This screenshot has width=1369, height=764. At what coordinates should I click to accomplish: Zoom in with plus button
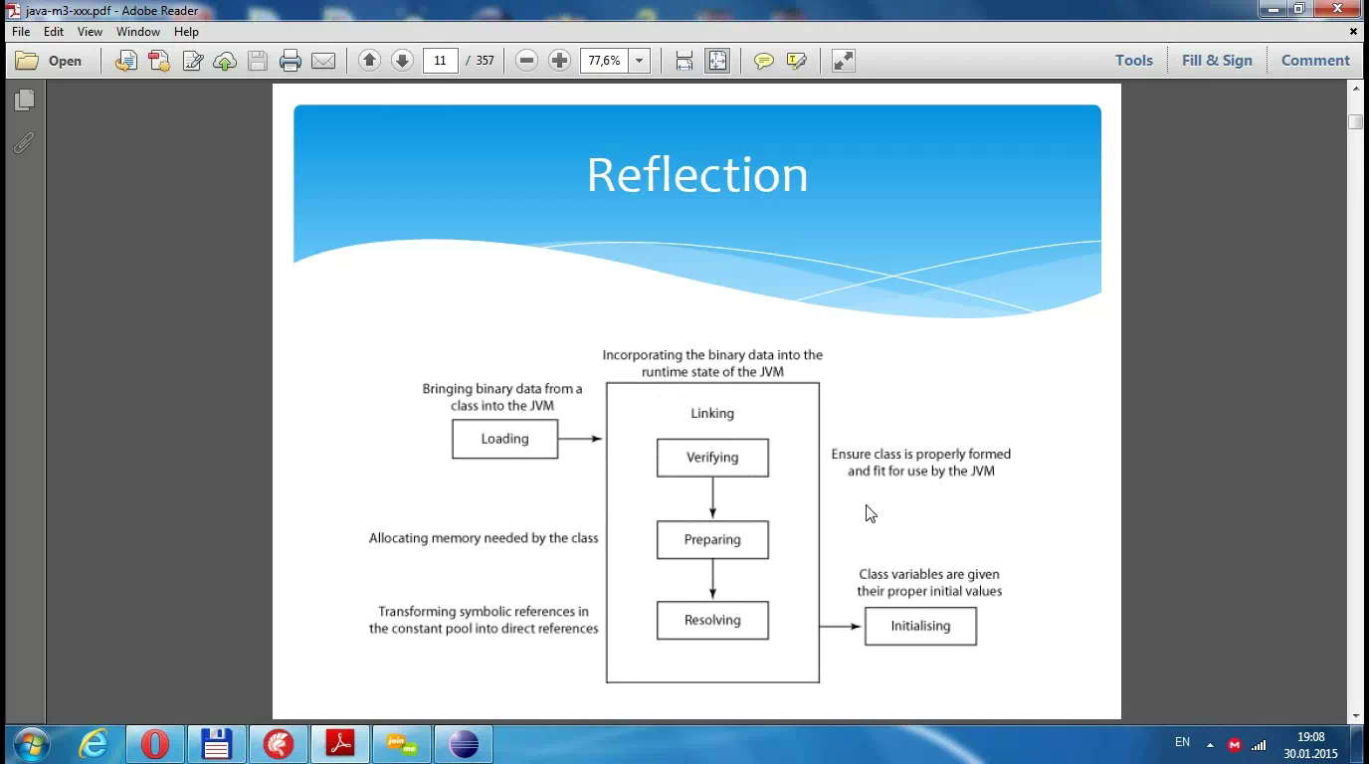(560, 61)
